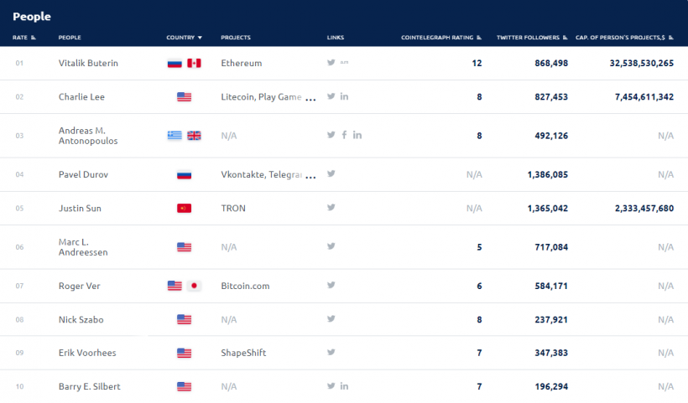Click the Canada flag for Vitalik Buterin

194,63
